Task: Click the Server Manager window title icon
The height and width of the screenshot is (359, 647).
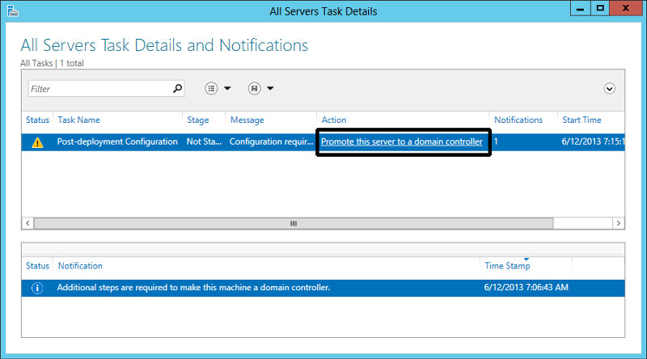Action: (x=13, y=11)
